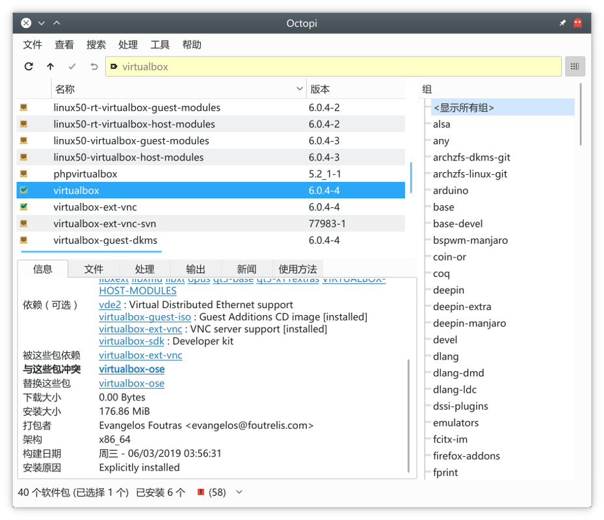604x520 pixels.
Task: Open the virtualbox-sdk link
Action: tap(132, 341)
